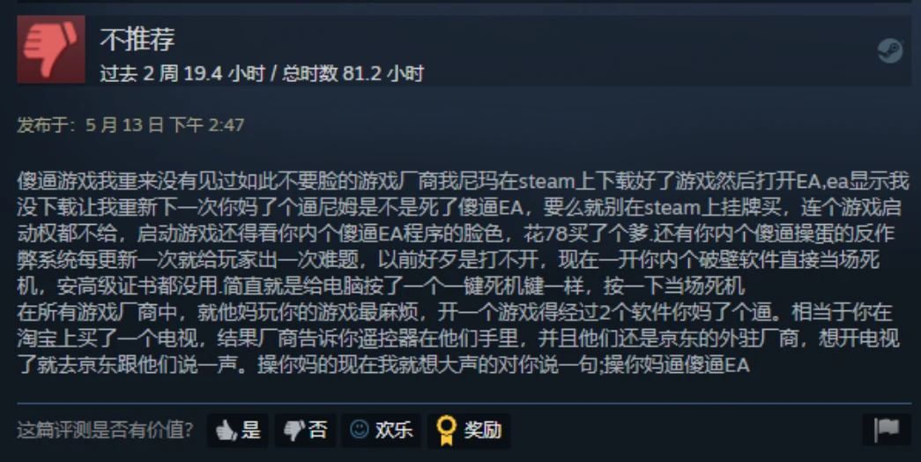Click the 发布于 5 月 13 日 post date

130,124
